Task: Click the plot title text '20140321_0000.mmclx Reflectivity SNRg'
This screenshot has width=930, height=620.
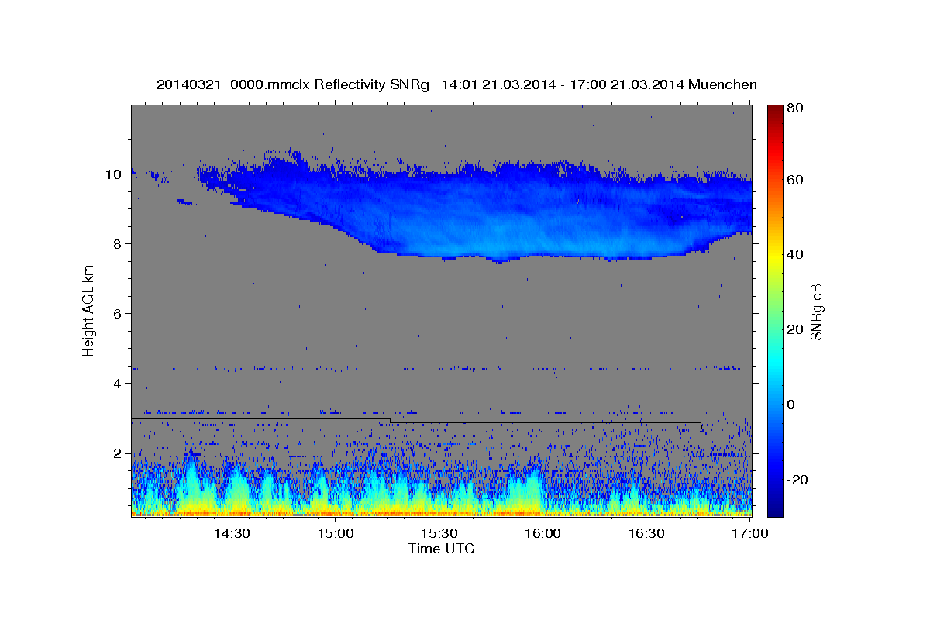Action: pos(293,85)
